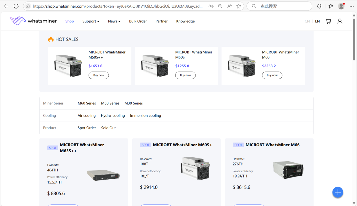Buy now the M60 miner
The width and height of the screenshot is (357, 206).
(x=272, y=75)
